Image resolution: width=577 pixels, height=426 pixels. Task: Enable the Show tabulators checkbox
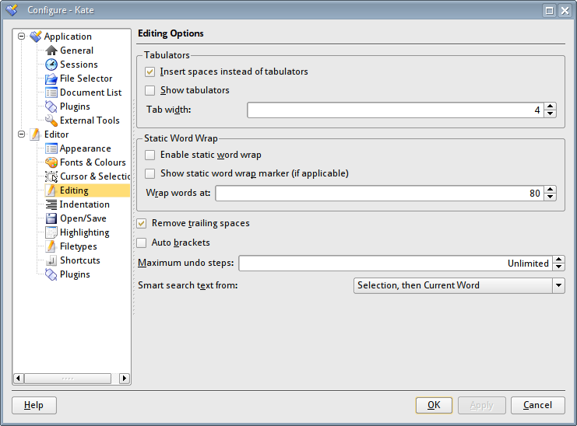[150, 90]
